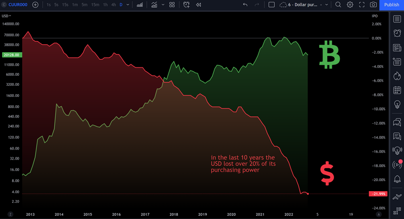Open the object tree icon
Image resolution: width=404 pixels, height=219 pixels.
[x=397, y=211]
